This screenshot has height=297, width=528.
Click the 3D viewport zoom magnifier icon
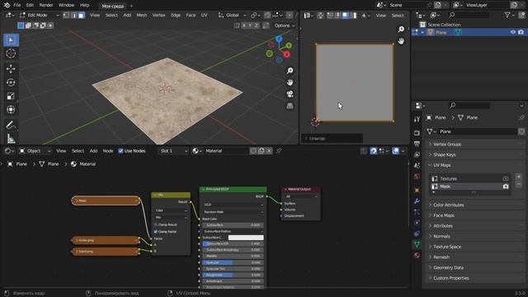pyautogui.click(x=290, y=71)
